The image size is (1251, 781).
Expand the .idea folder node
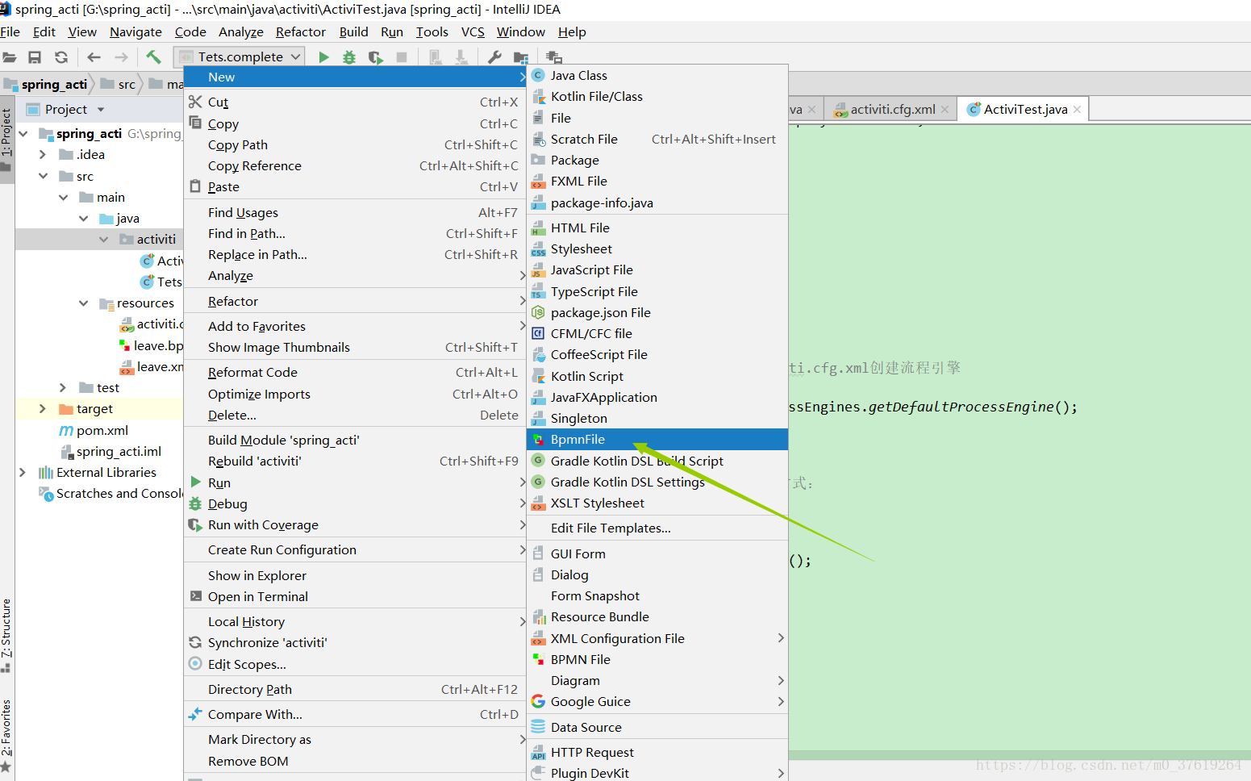pyautogui.click(x=43, y=155)
